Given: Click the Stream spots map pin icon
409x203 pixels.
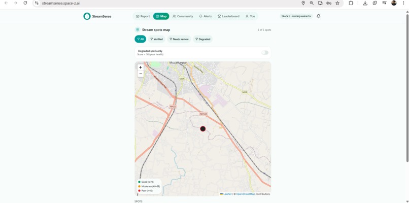Looking at the screenshot, I should (138, 30).
